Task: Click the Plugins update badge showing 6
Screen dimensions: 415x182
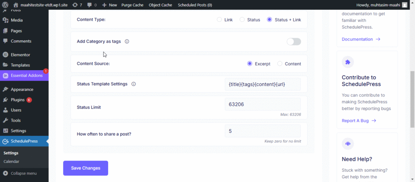Action: [x=29, y=100]
